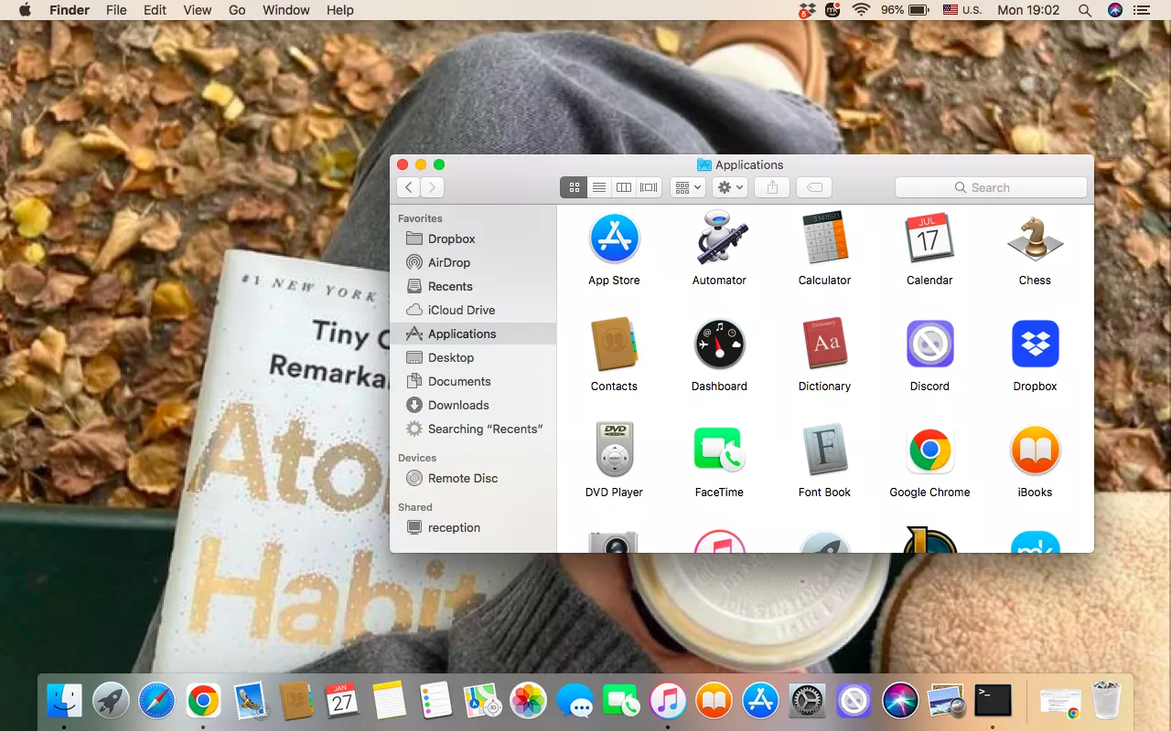Select the Font Book icon
The width and height of the screenshot is (1171, 731).
click(824, 451)
